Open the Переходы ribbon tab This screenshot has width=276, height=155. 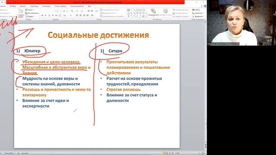click(x=34, y=6)
